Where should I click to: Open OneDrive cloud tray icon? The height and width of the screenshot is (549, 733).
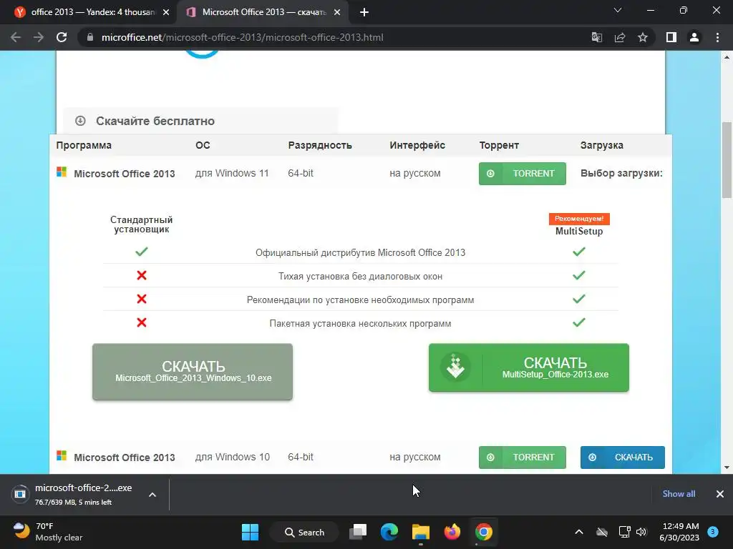602,532
